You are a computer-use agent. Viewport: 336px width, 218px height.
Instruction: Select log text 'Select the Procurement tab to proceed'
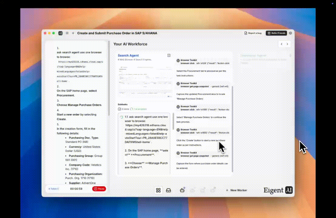201,73
